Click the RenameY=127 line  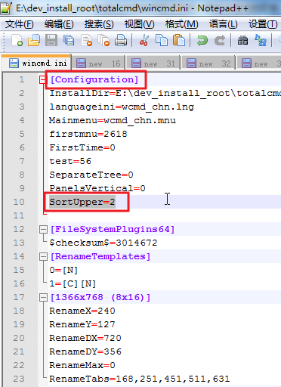click(82, 324)
